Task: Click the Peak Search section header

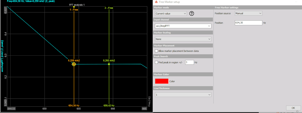Action: [x=161, y=56]
